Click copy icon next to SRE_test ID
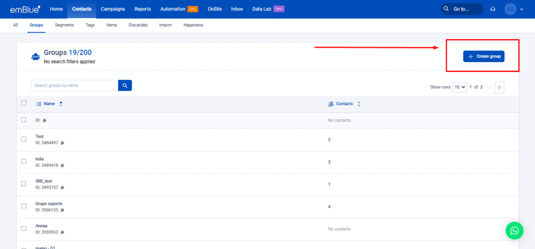This screenshot has height=249, width=535. 62,188
